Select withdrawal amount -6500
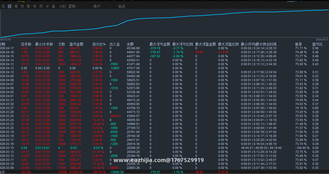This screenshot has width=329, height=174. 113,132
